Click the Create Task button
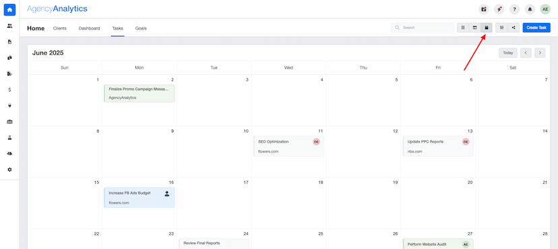The width and height of the screenshot is (558, 249). (x=536, y=28)
